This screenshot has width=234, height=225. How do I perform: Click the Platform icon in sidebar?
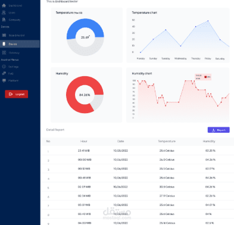[4, 80]
